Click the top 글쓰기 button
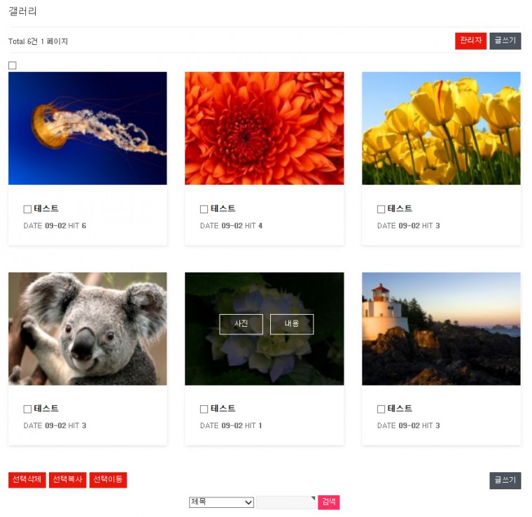Image resolution: width=532 pixels, height=517 pixels. (x=505, y=41)
